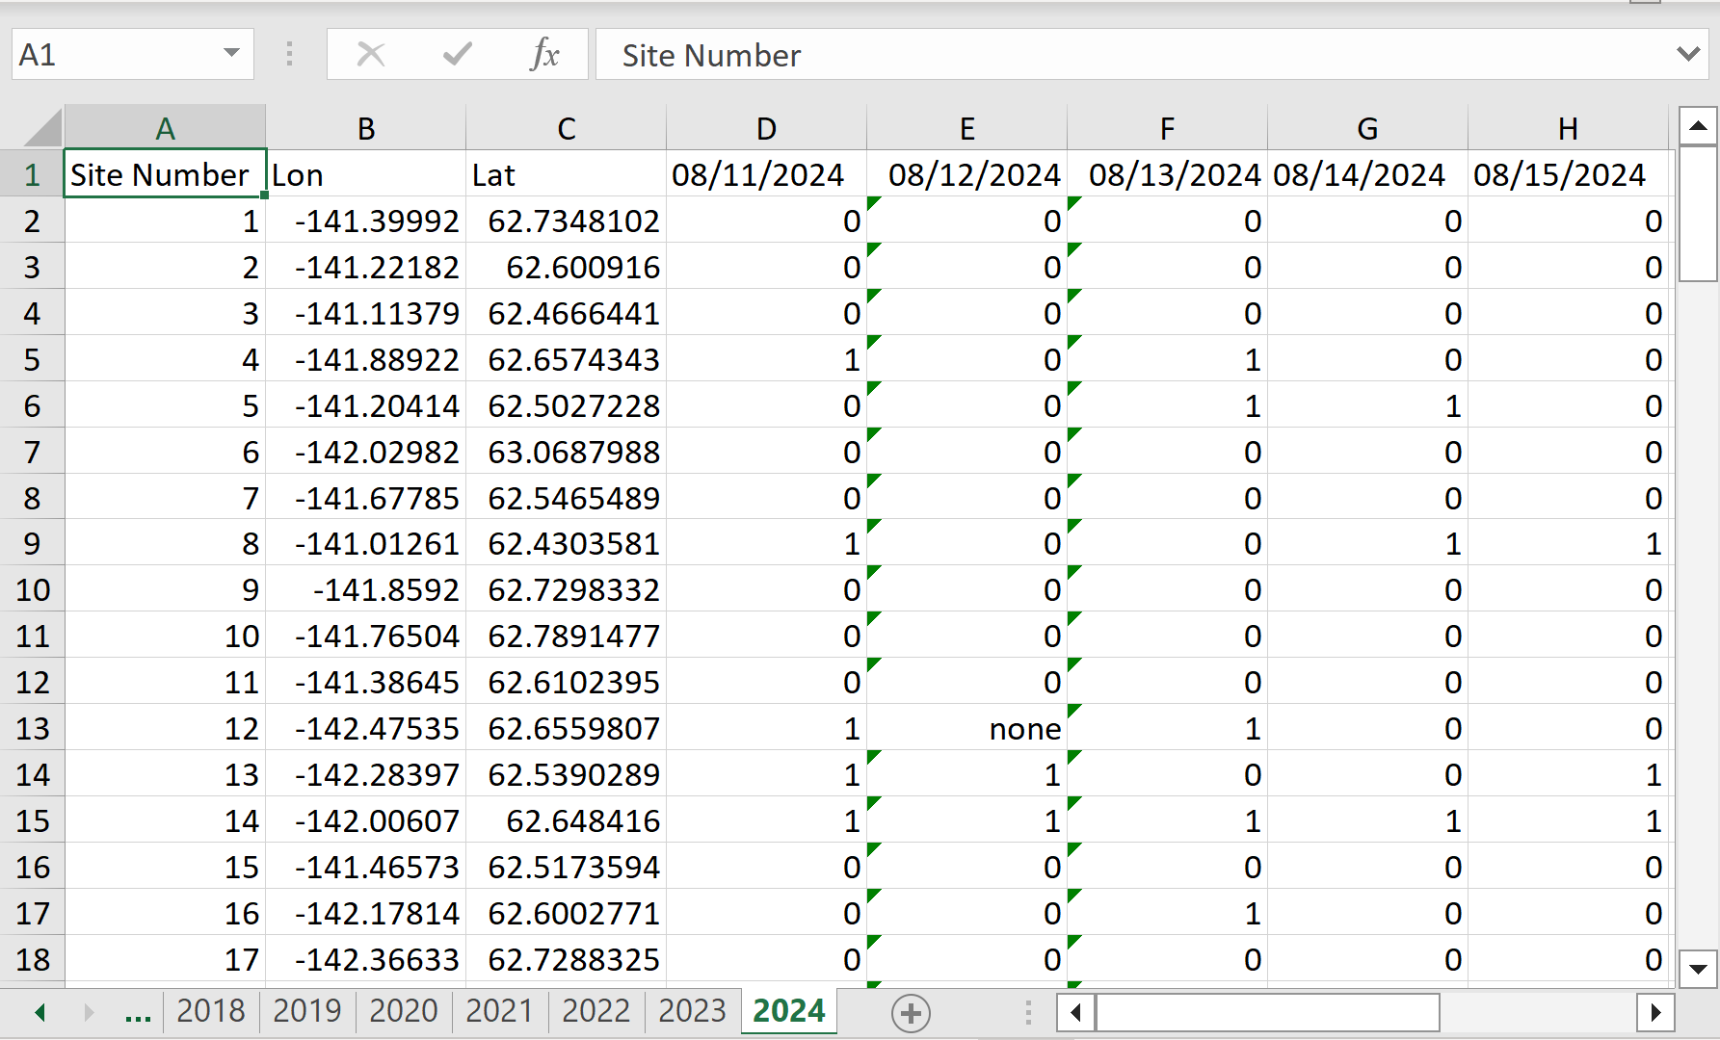Select the cell containing 'none' on row 13
Image resolution: width=1720 pixels, height=1040 pixels.
(x=966, y=728)
